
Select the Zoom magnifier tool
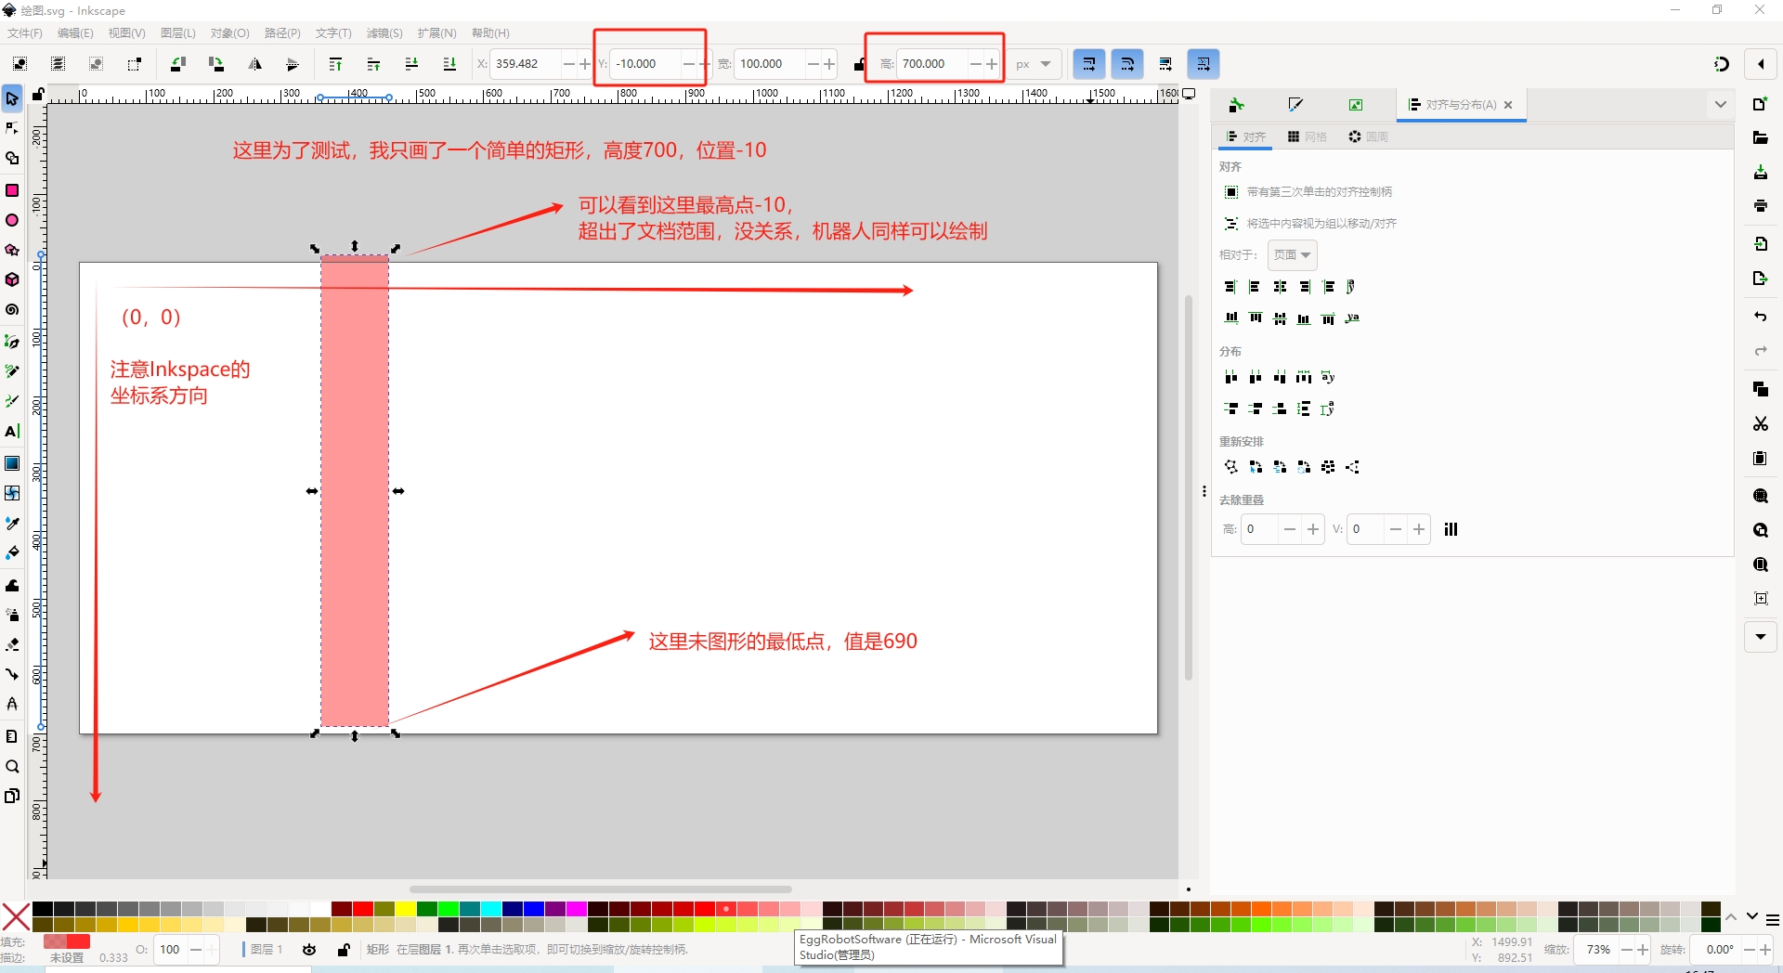point(12,767)
